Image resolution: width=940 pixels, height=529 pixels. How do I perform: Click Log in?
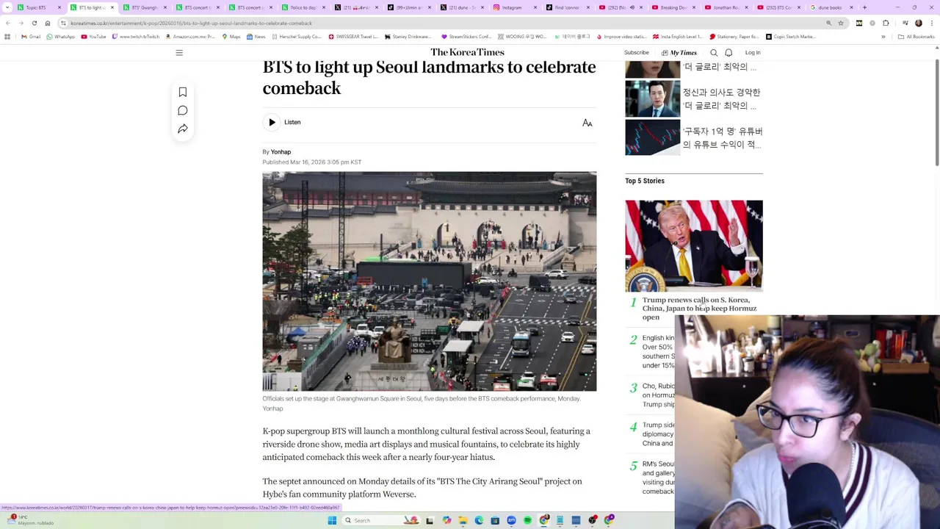(x=753, y=53)
